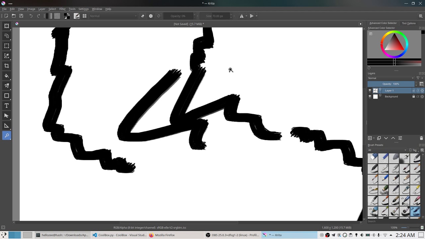This screenshot has height=239, width=425.
Task: Open the layer blending mode dropdown
Action: 391,78
